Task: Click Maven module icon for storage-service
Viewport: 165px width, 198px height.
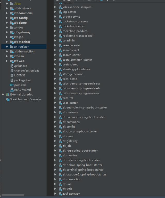Action: pyautogui.click(x=60, y=74)
